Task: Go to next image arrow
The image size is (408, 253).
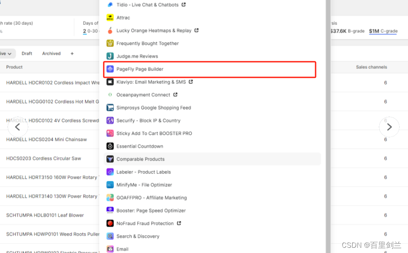Action: [389, 127]
